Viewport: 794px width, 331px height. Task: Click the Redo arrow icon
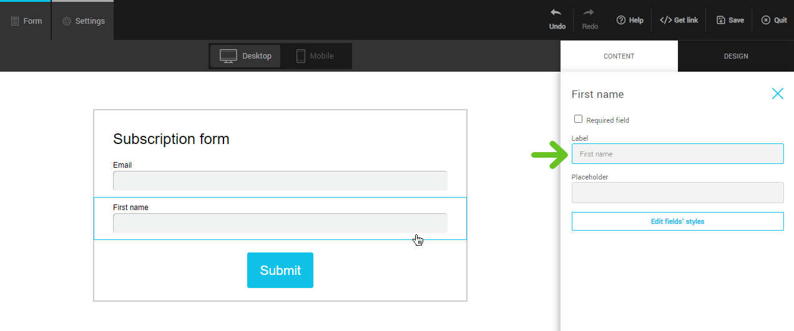click(589, 13)
